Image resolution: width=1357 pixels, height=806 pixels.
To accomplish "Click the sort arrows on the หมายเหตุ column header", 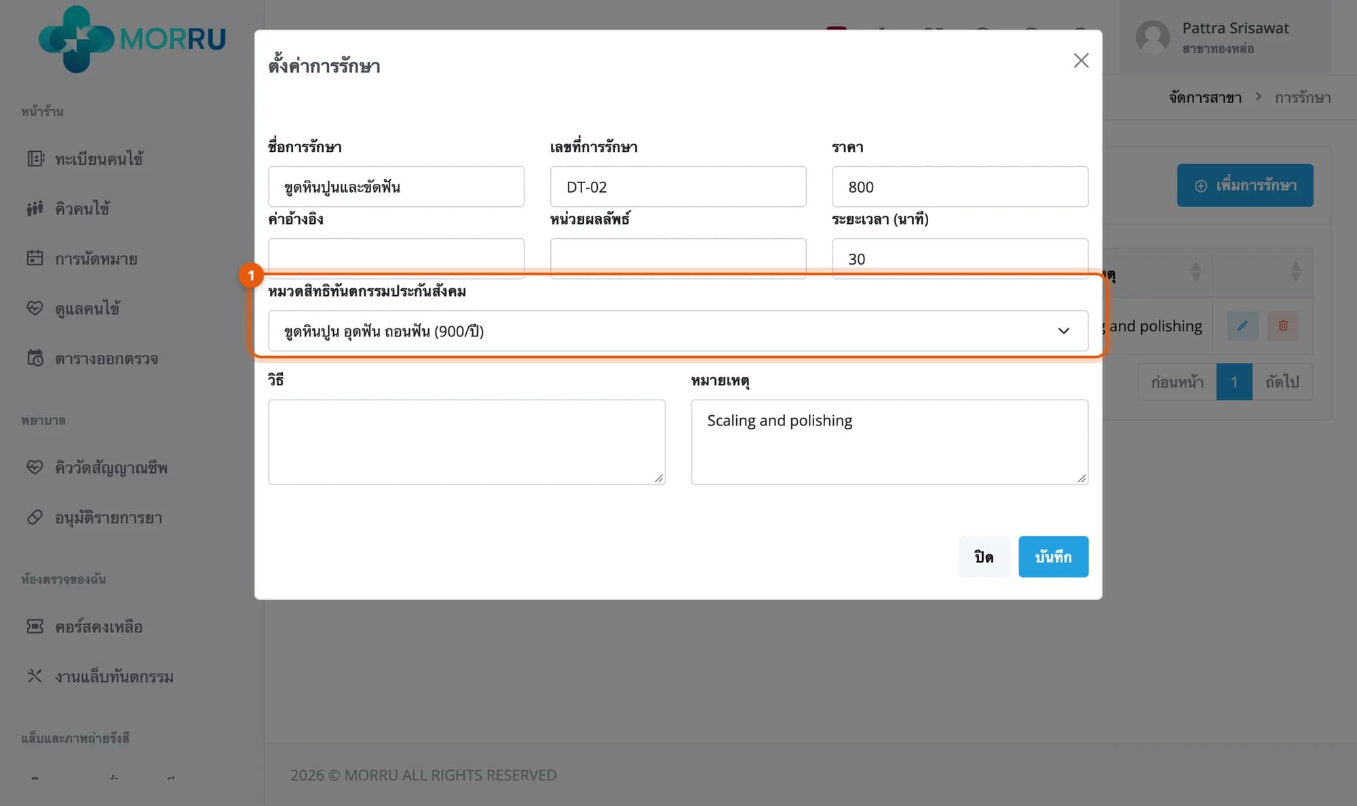I will point(1196,272).
